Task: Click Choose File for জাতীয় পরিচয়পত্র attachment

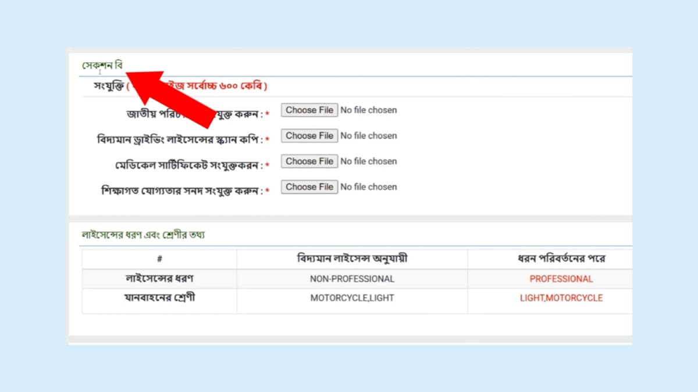Action: 309,110
